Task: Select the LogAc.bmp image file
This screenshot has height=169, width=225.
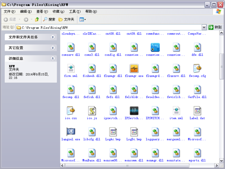Action: tap(113, 132)
